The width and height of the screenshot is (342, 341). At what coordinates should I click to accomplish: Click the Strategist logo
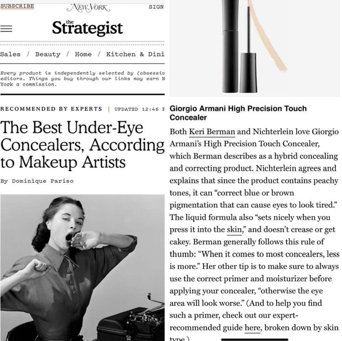coord(87,28)
